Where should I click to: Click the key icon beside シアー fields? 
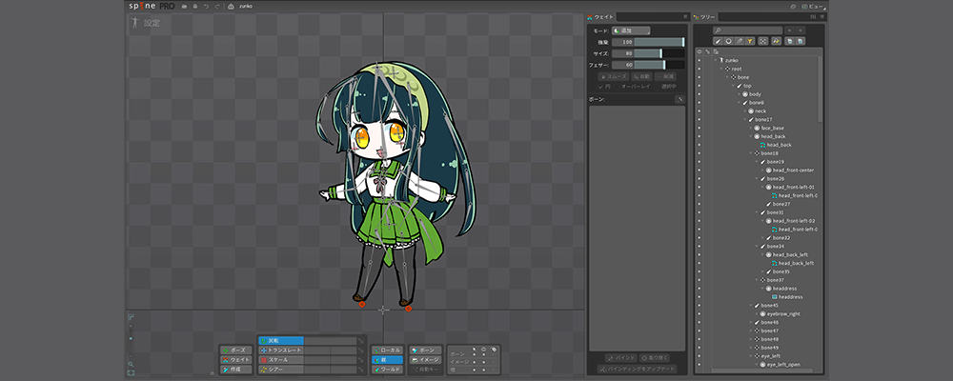tap(360, 370)
